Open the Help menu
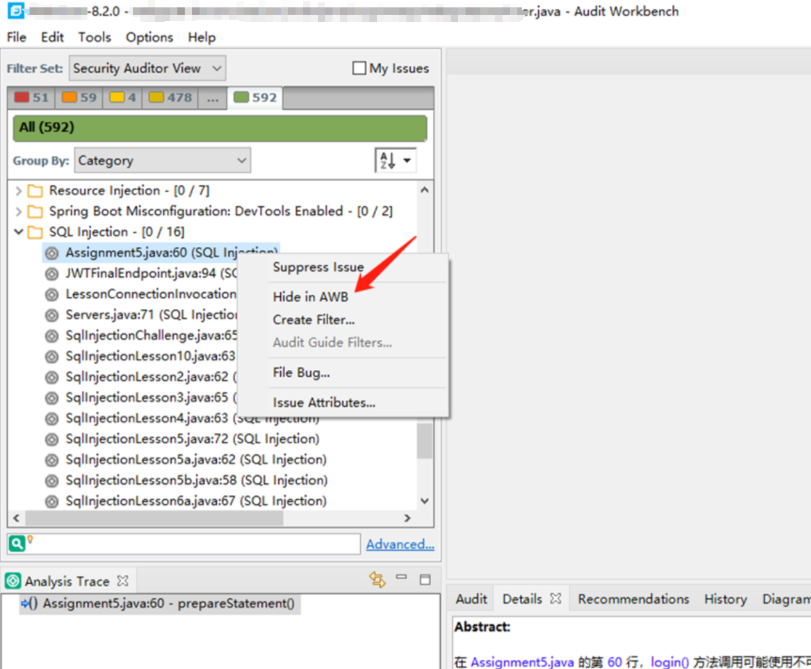Image resolution: width=811 pixels, height=669 pixels. click(202, 38)
